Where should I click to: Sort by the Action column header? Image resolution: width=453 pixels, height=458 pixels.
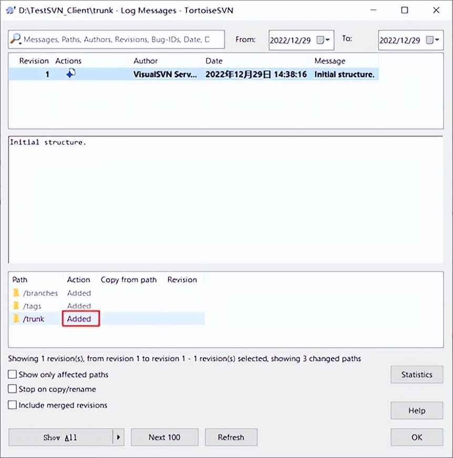coord(79,280)
